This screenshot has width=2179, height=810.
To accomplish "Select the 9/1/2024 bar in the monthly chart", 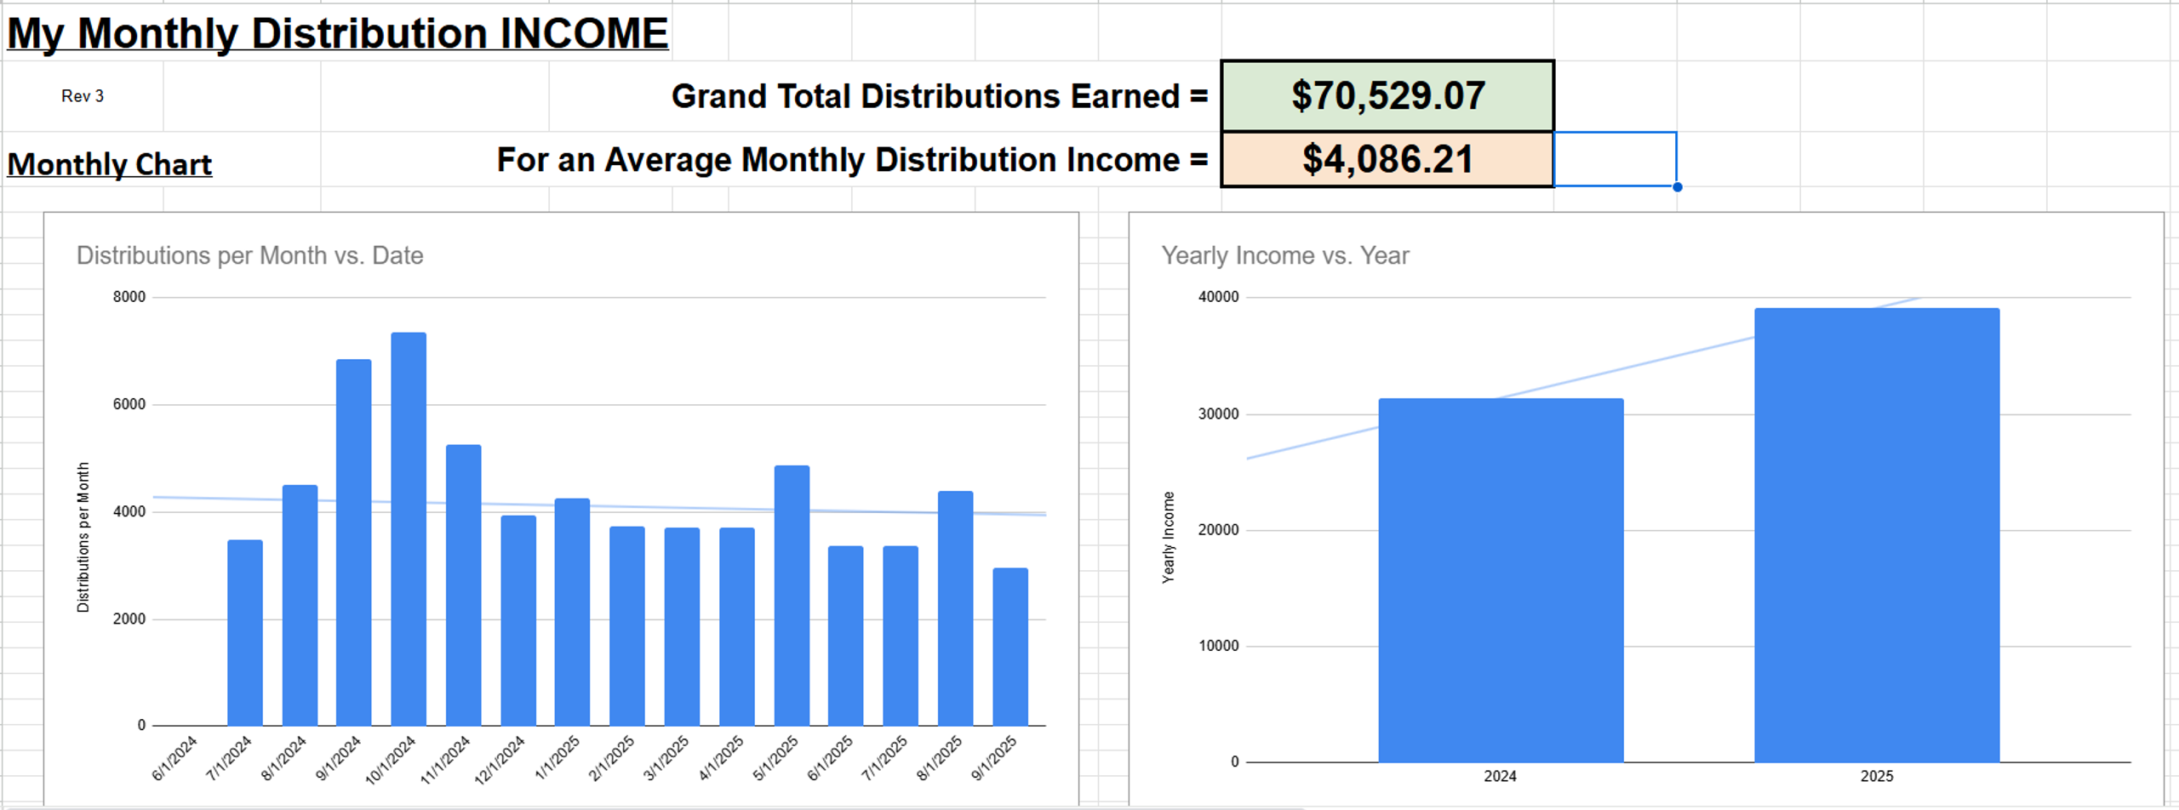I will click(354, 542).
